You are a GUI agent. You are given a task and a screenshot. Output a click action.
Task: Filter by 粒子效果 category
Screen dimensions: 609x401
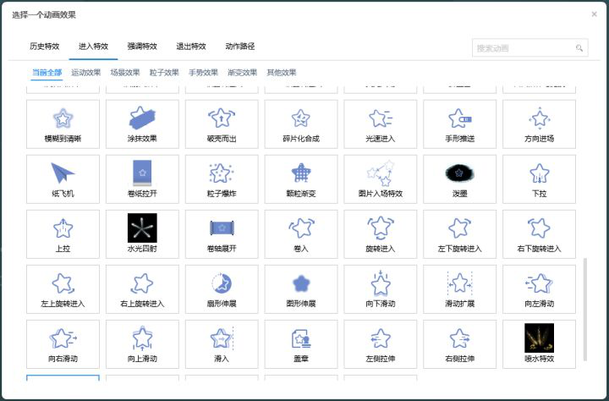click(164, 72)
